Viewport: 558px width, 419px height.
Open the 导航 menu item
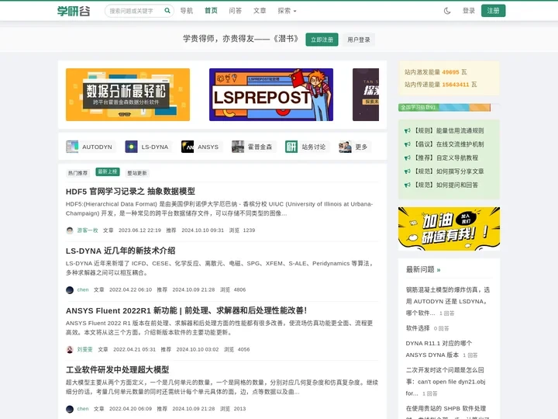[187, 11]
